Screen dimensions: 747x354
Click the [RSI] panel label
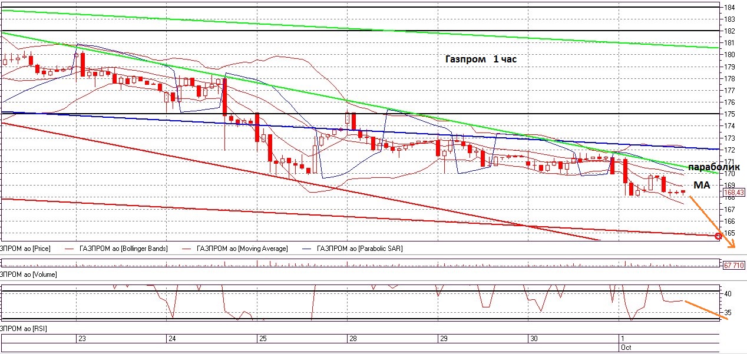[x=24, y=327]
